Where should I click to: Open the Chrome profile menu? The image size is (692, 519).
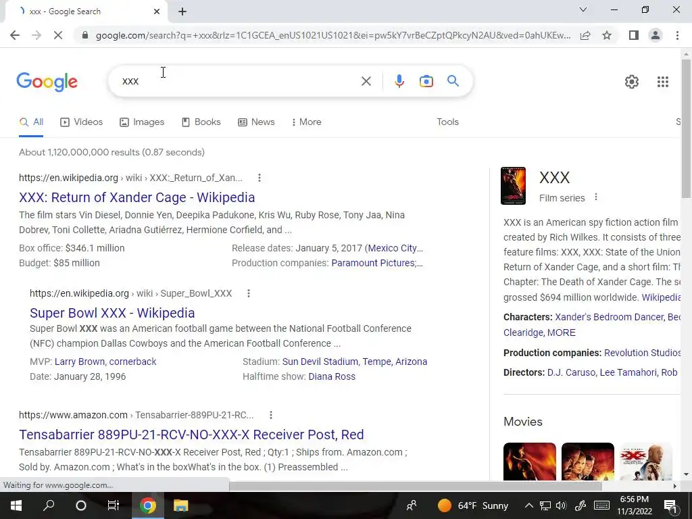coord(656,35)
